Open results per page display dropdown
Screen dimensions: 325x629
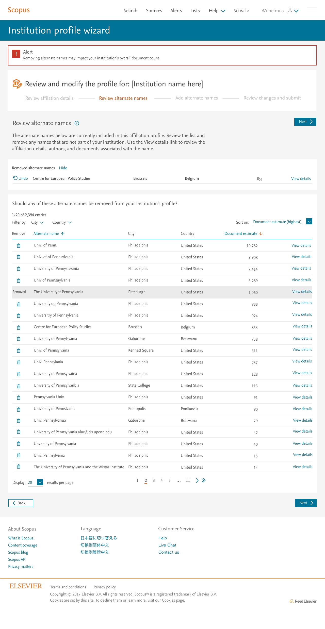click(40, 482)
